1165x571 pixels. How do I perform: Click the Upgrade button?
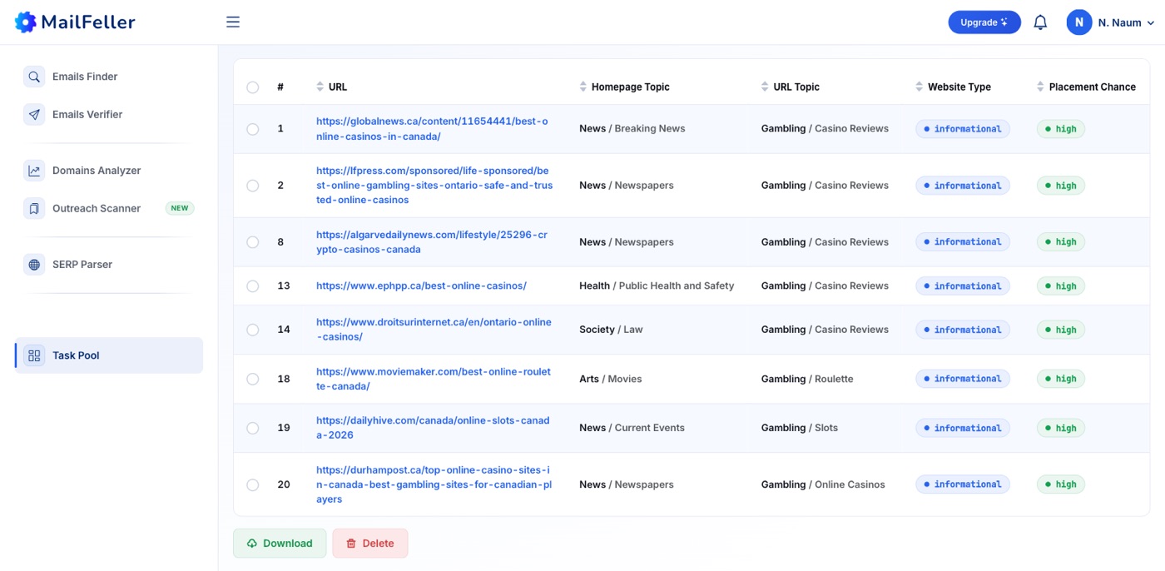click(984, 22)
